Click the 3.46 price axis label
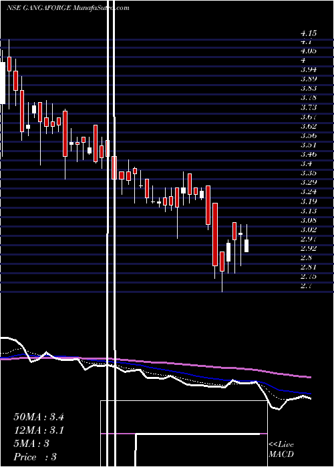Viewport: 334px width, 467px height. (x=309, y=154)
